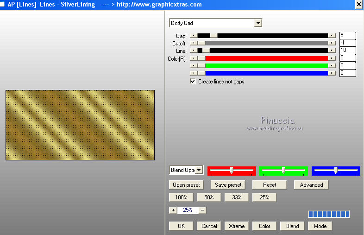Adjust the green blend slider

tap(283, 171)
